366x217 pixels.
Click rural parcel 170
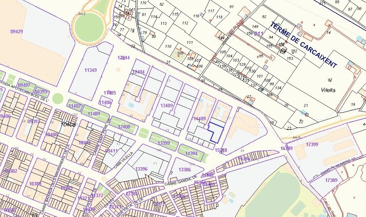pyautogui.click(x=143, y=3)
